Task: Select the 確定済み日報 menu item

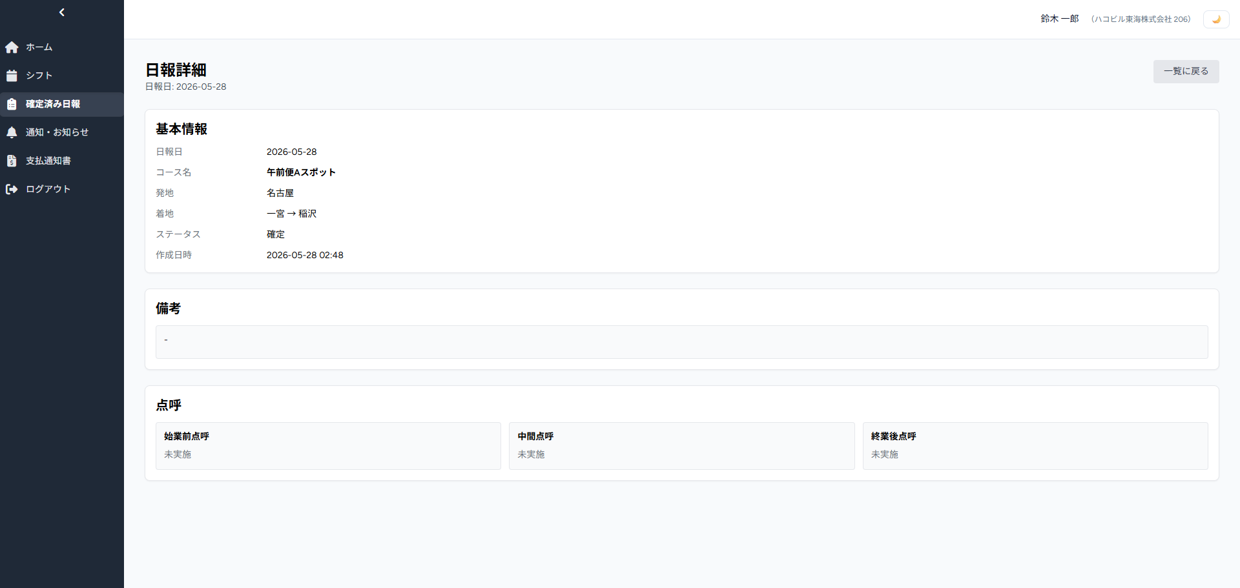Action: (62, 104)
